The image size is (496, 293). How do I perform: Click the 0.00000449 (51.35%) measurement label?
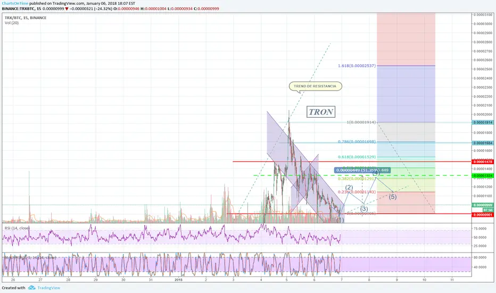362,170
